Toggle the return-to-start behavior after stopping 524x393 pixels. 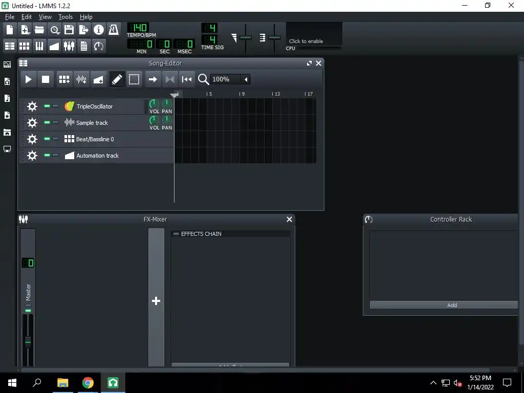tap(187, 79)
